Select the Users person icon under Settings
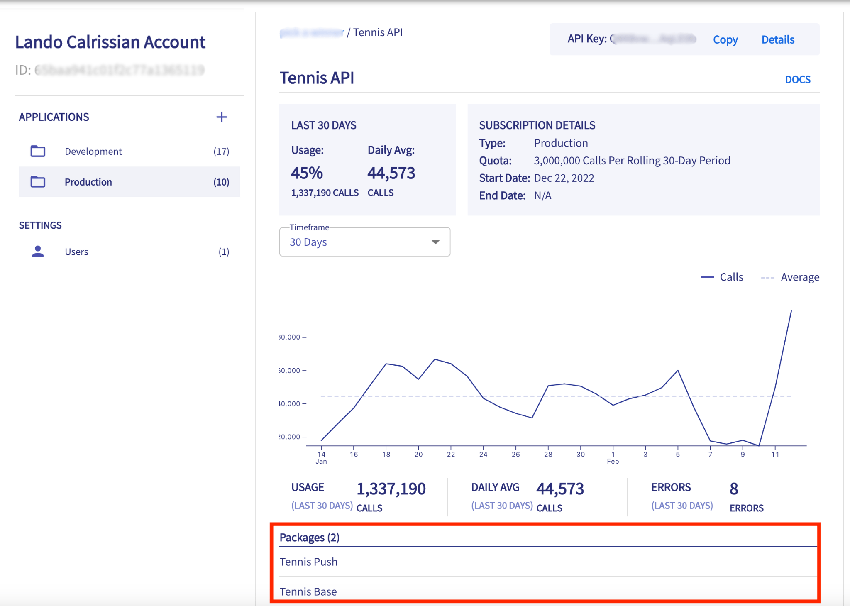The width and height of the screenshot is (850, 606). (37, 251)
